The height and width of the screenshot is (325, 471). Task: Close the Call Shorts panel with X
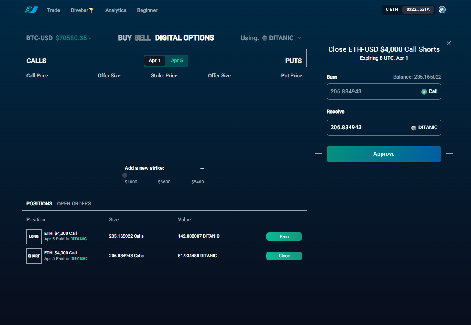(x=449, y=43)
